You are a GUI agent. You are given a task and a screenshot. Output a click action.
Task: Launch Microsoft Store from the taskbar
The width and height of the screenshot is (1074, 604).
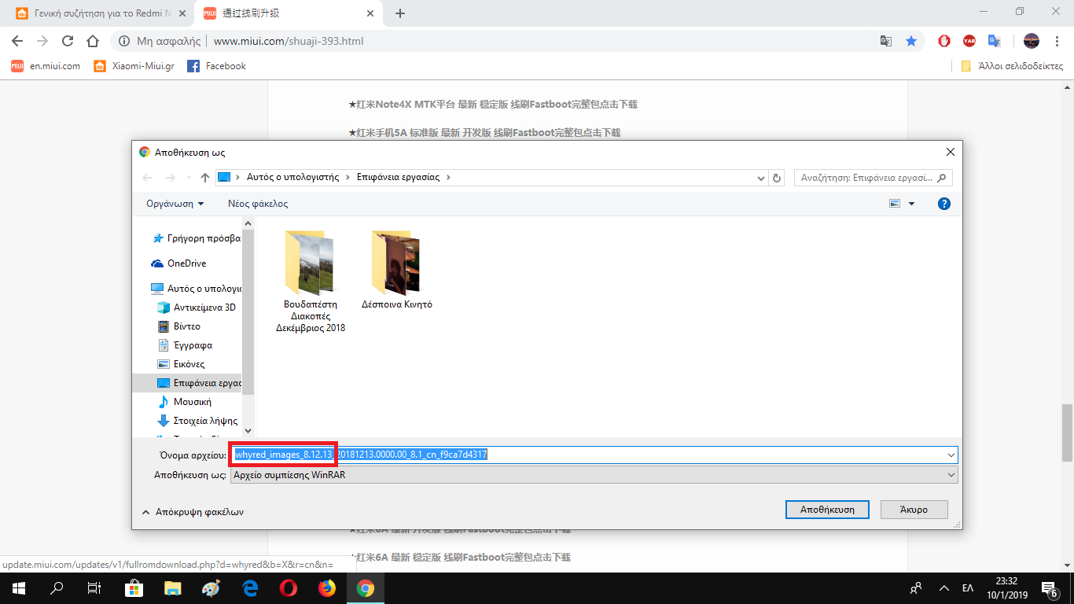(x=134, y=588)
